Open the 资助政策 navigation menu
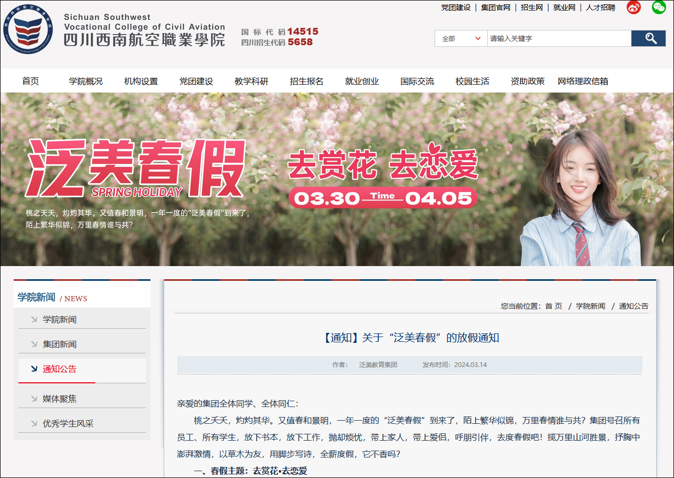The width and height of the screenshot is (674, 478). [x=528, y=81]
